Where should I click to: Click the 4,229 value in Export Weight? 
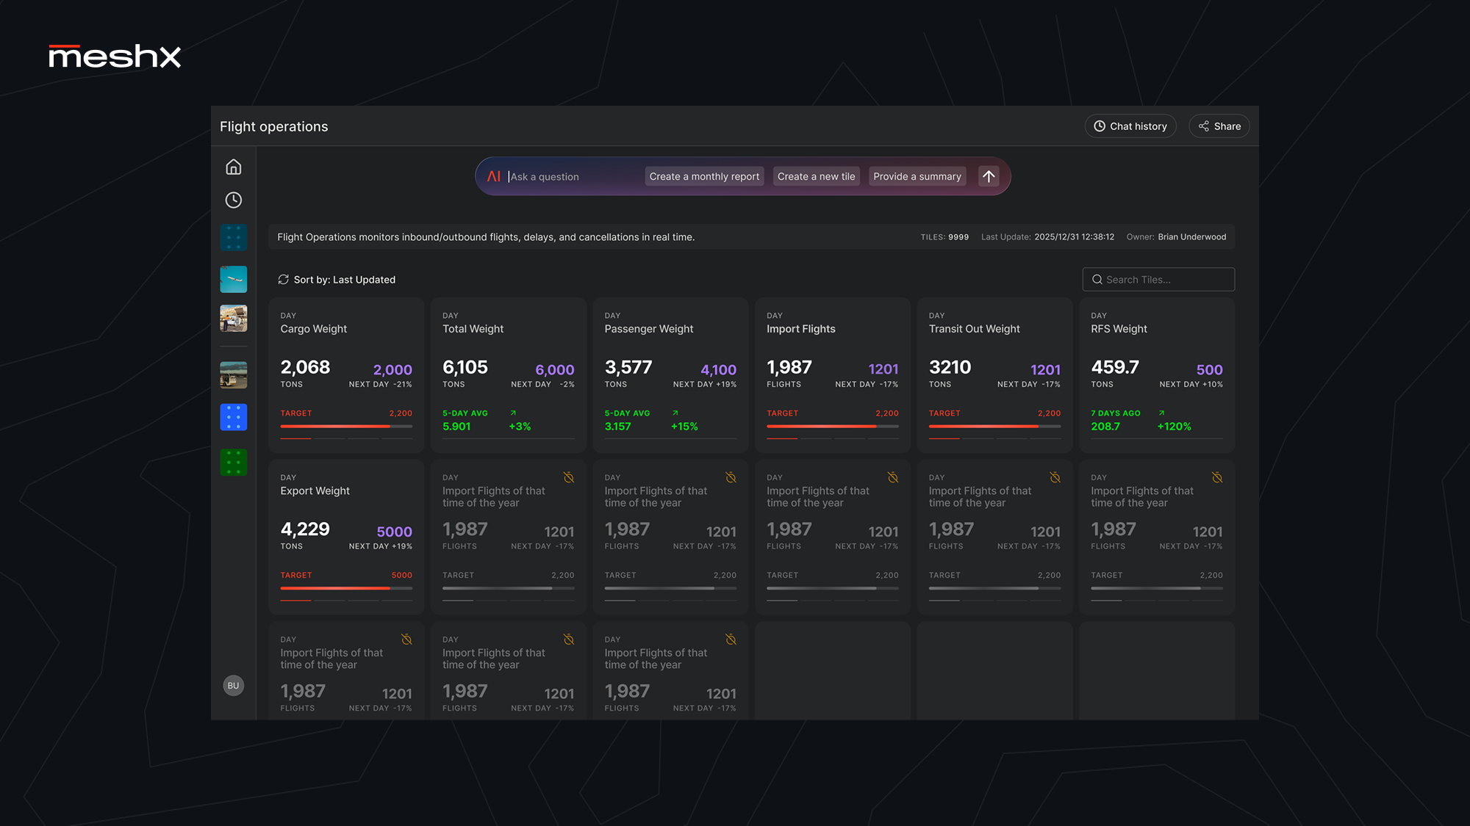305,529
